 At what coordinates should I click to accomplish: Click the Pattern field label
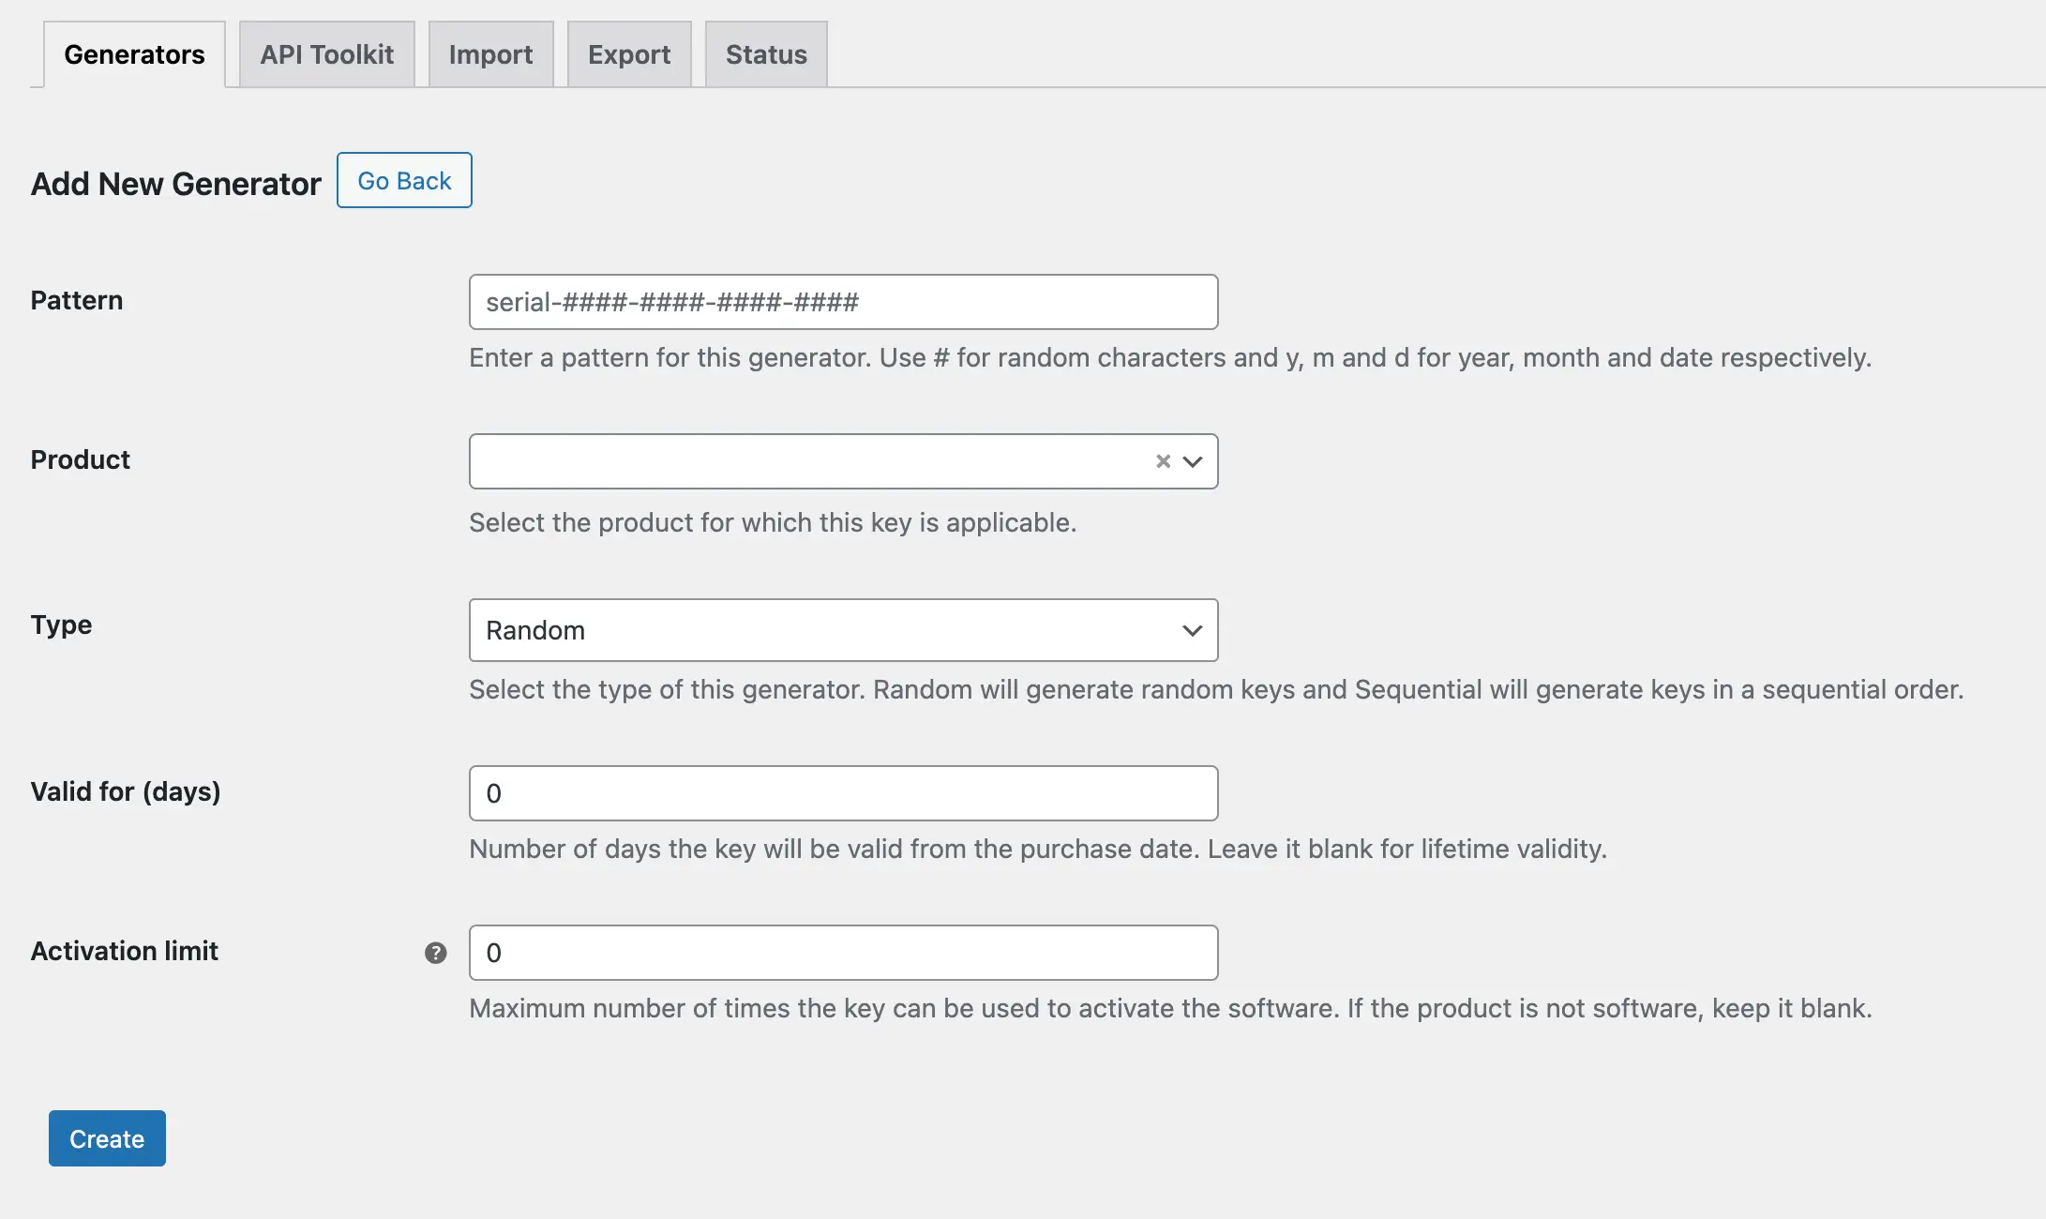coord(77,300)
